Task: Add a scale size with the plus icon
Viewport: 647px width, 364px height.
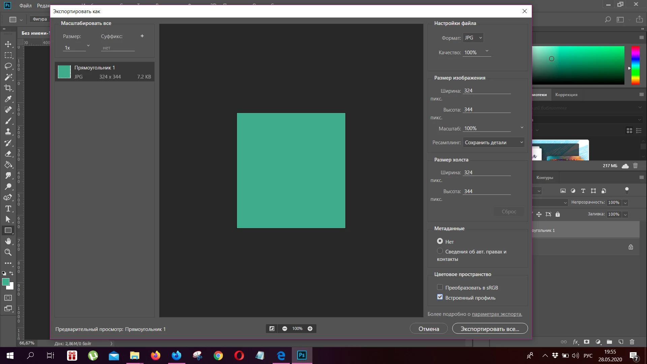Action: point(142,36)
